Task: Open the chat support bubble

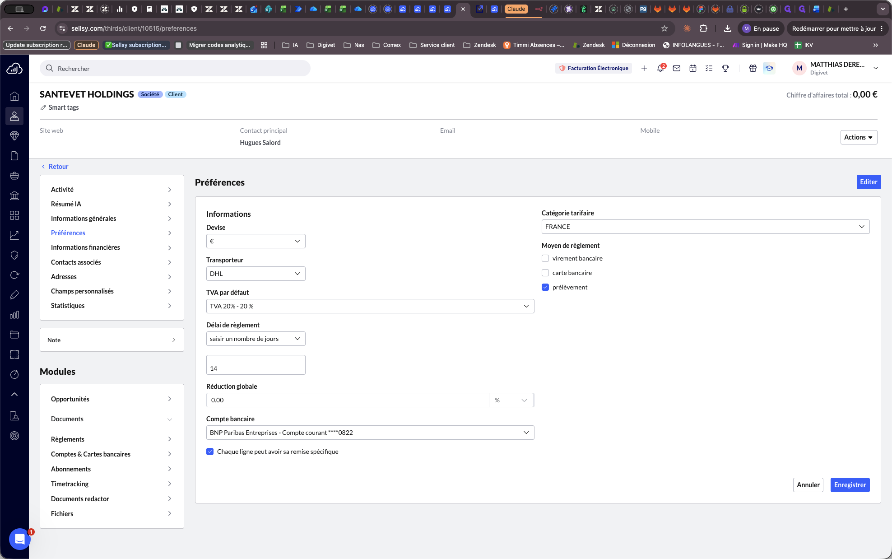Action: click(x=20, y=539)
